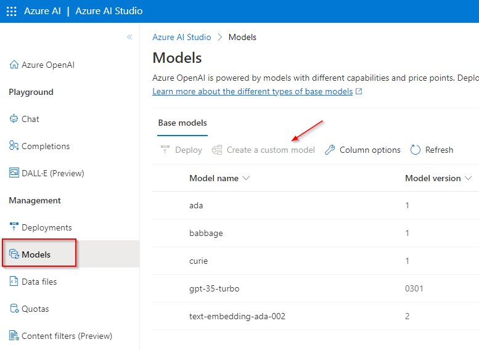Click the DALL·E image icon
The width and height of the screenshot is (479, 350).
click(x=14, y=173)
